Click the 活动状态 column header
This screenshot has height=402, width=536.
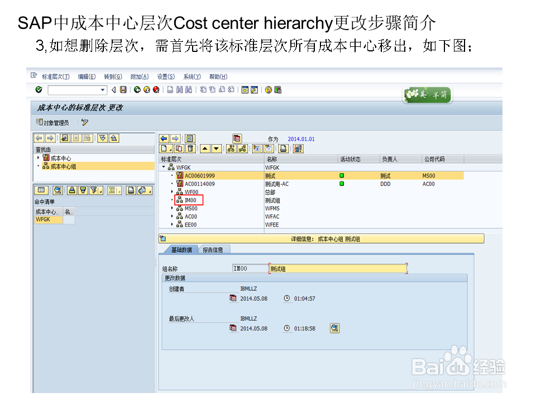pos(358,159)
